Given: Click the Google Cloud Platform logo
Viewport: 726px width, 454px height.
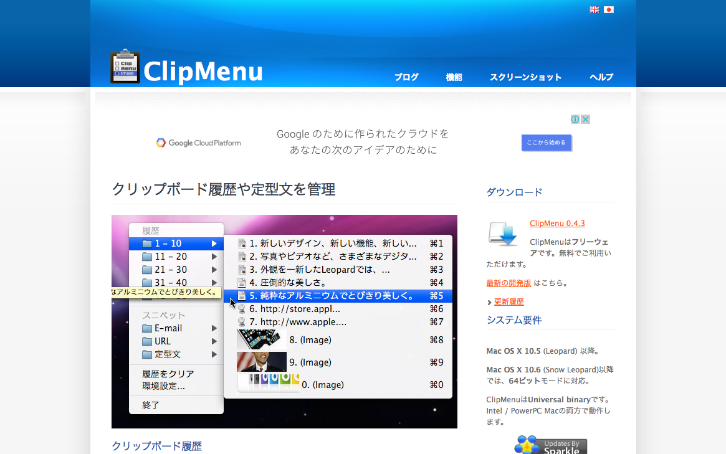Looking at the screenshot, I should (199, 143).
